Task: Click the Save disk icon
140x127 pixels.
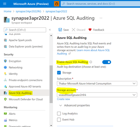Action: pyautogui.click(x=60, y=30)
